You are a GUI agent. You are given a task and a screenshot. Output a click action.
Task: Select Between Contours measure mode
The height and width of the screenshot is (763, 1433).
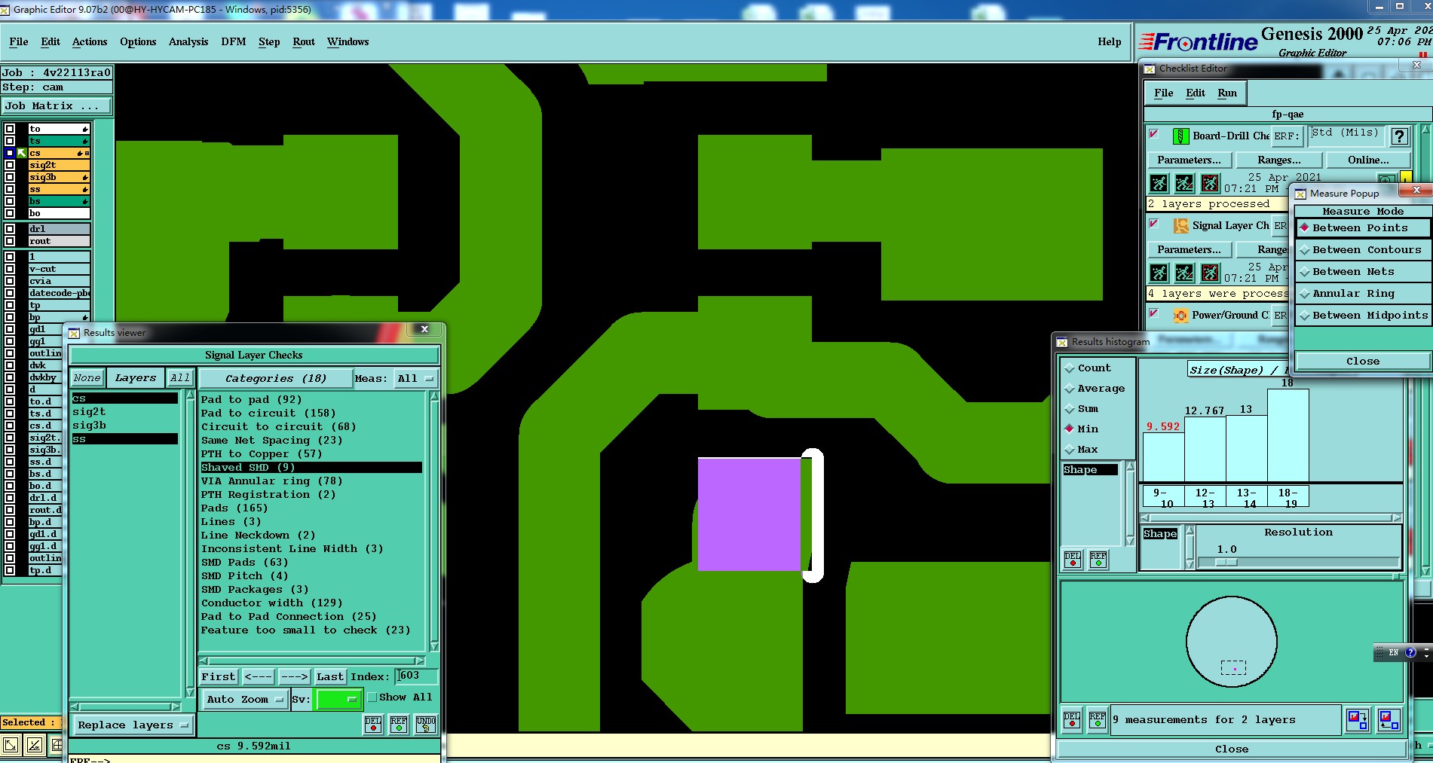1363,250
